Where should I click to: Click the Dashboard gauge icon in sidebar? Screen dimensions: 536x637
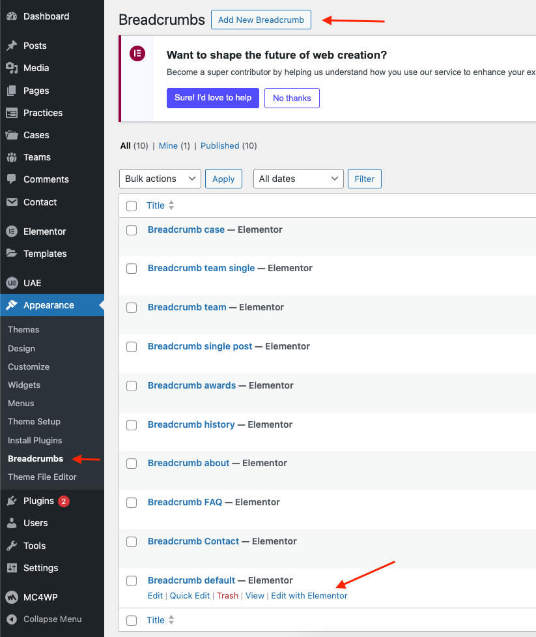[x=12, y=16]
